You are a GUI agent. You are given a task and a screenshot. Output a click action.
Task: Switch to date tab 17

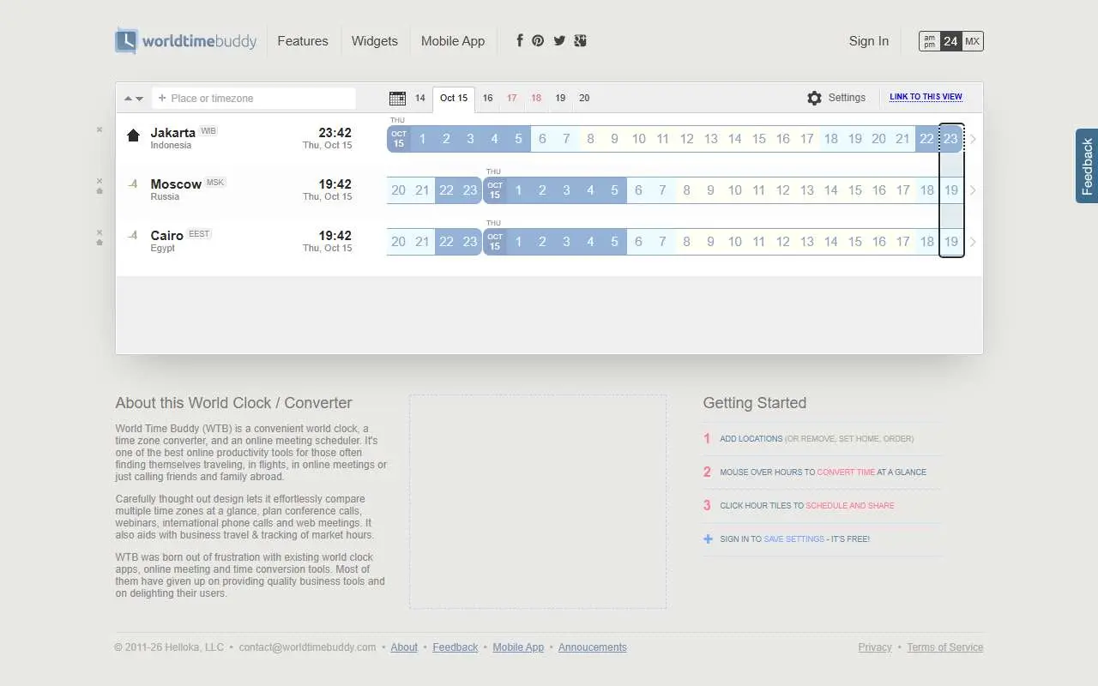(511, 98)
